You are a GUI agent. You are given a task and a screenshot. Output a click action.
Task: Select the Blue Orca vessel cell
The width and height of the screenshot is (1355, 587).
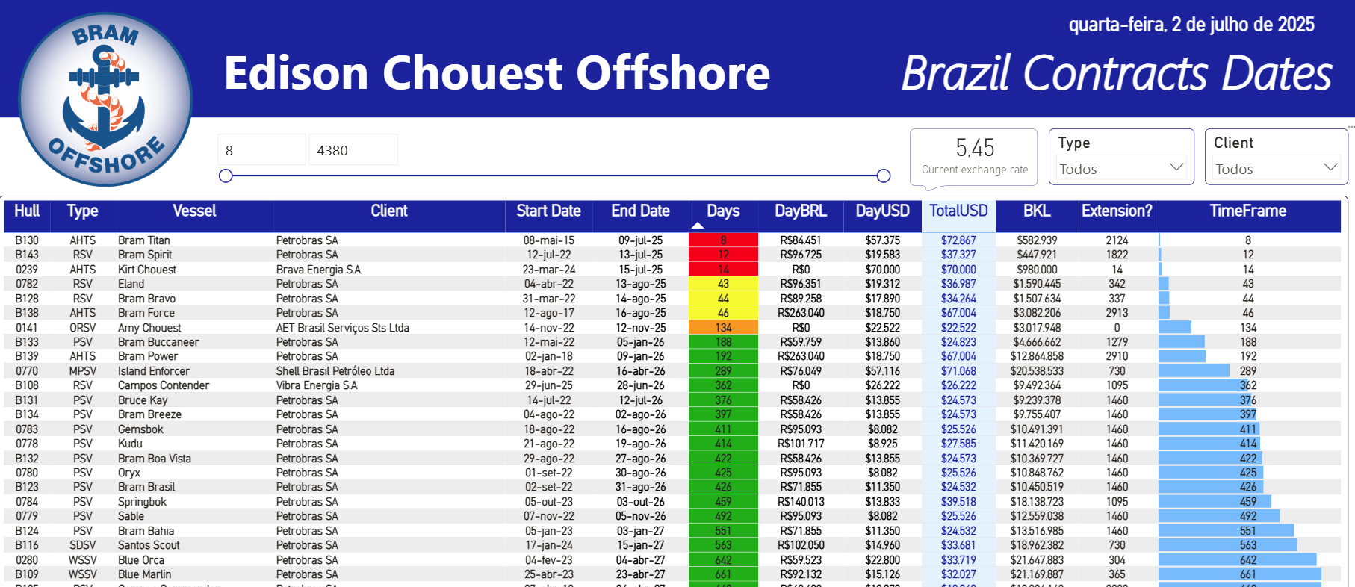(x=141, y=560)
